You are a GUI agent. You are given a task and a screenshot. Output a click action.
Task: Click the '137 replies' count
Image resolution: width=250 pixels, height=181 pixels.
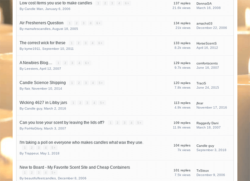pyautogui.click(x=182, y=3)
